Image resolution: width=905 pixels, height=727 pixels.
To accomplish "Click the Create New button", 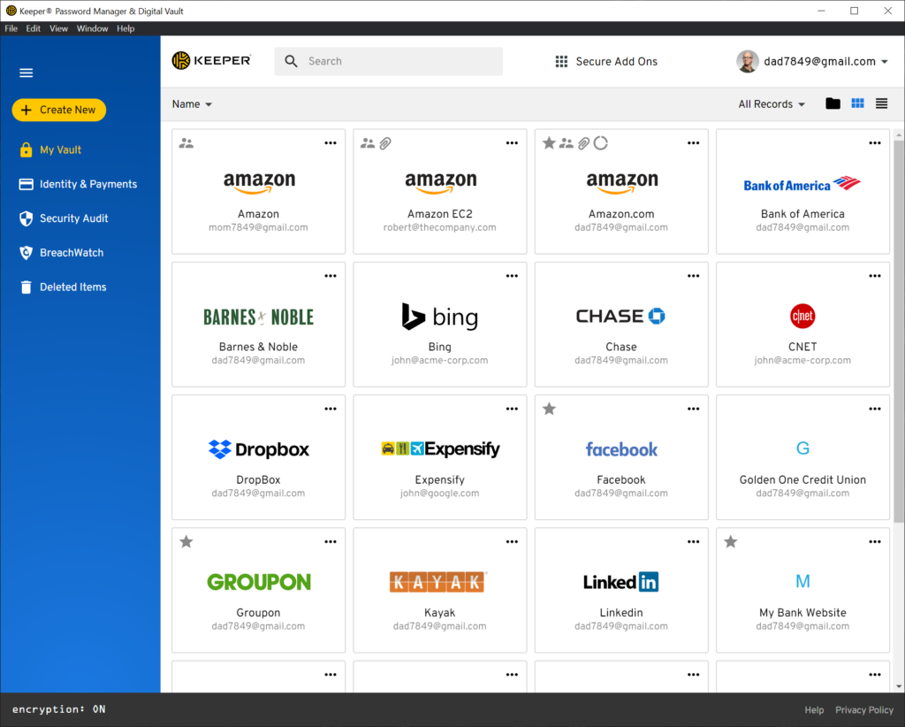I will coord(59,110).
